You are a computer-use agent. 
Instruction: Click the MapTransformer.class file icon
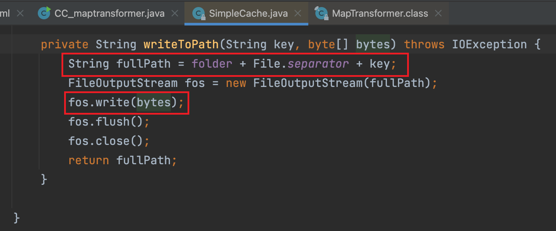click(322, 13)
